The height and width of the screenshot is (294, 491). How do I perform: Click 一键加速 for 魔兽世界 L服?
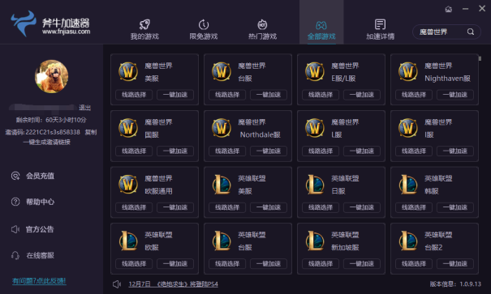click(x=362, y=151)
